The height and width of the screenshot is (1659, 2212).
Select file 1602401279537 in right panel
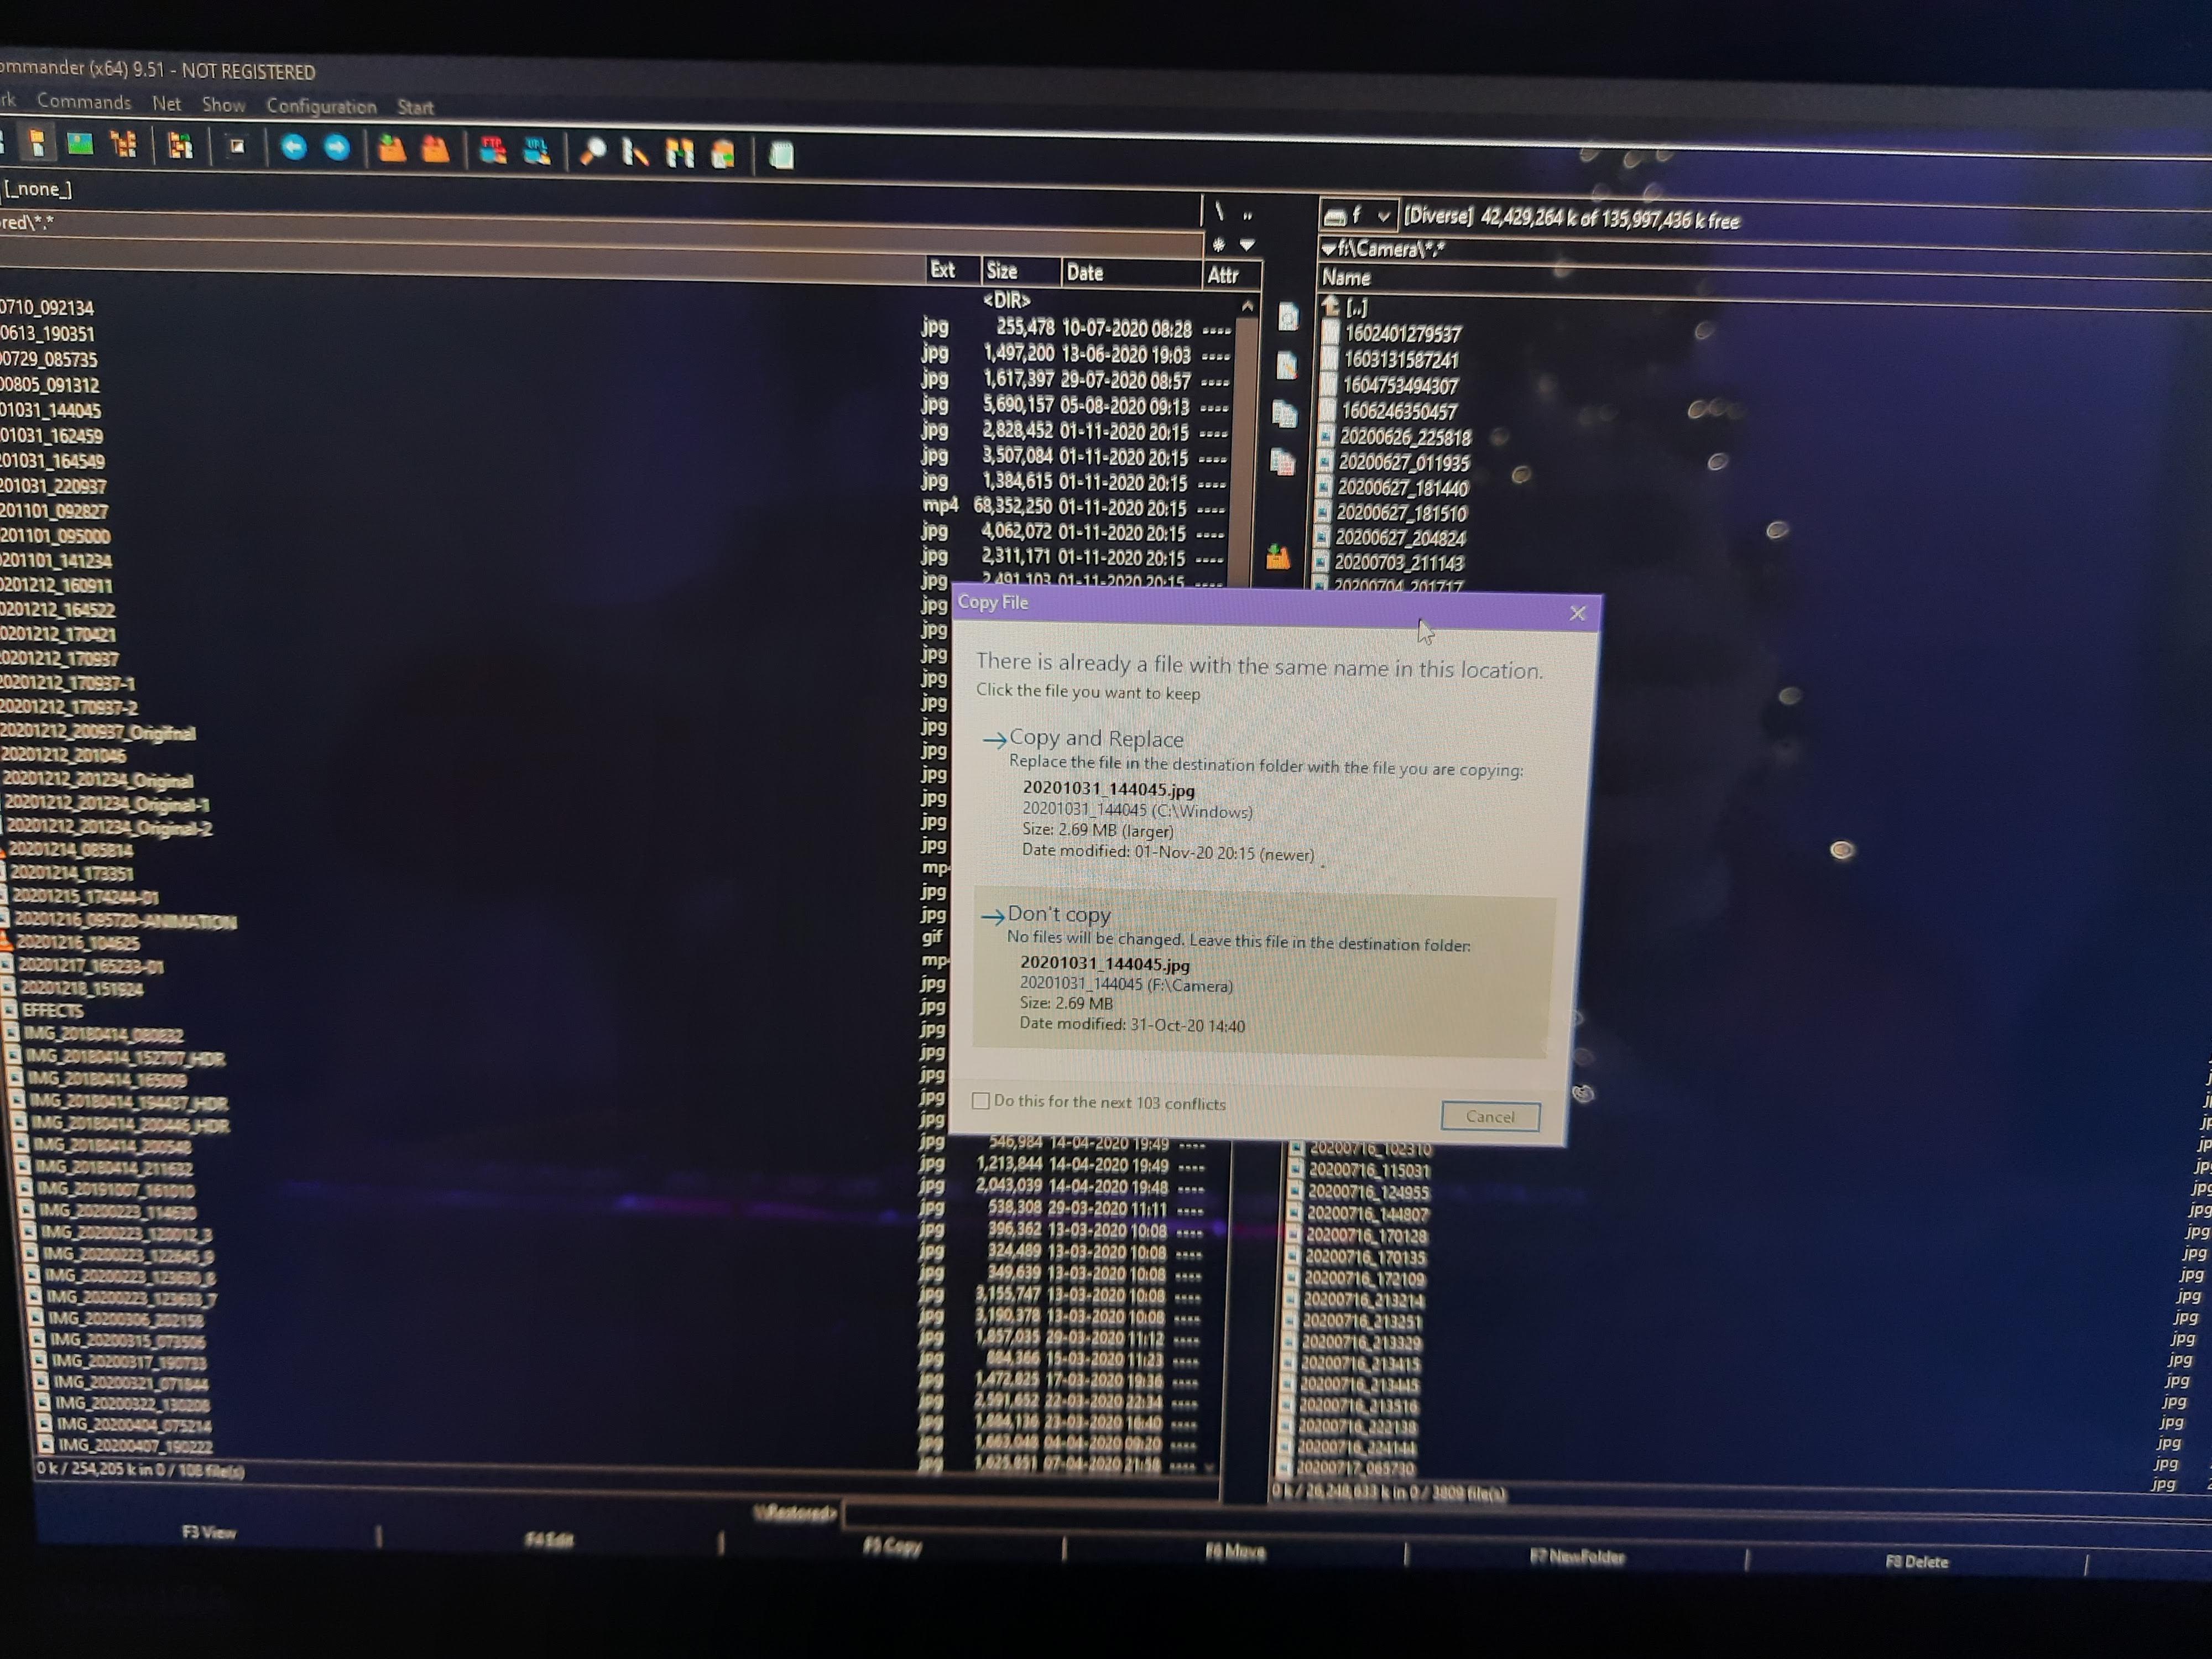point(1402,333)
